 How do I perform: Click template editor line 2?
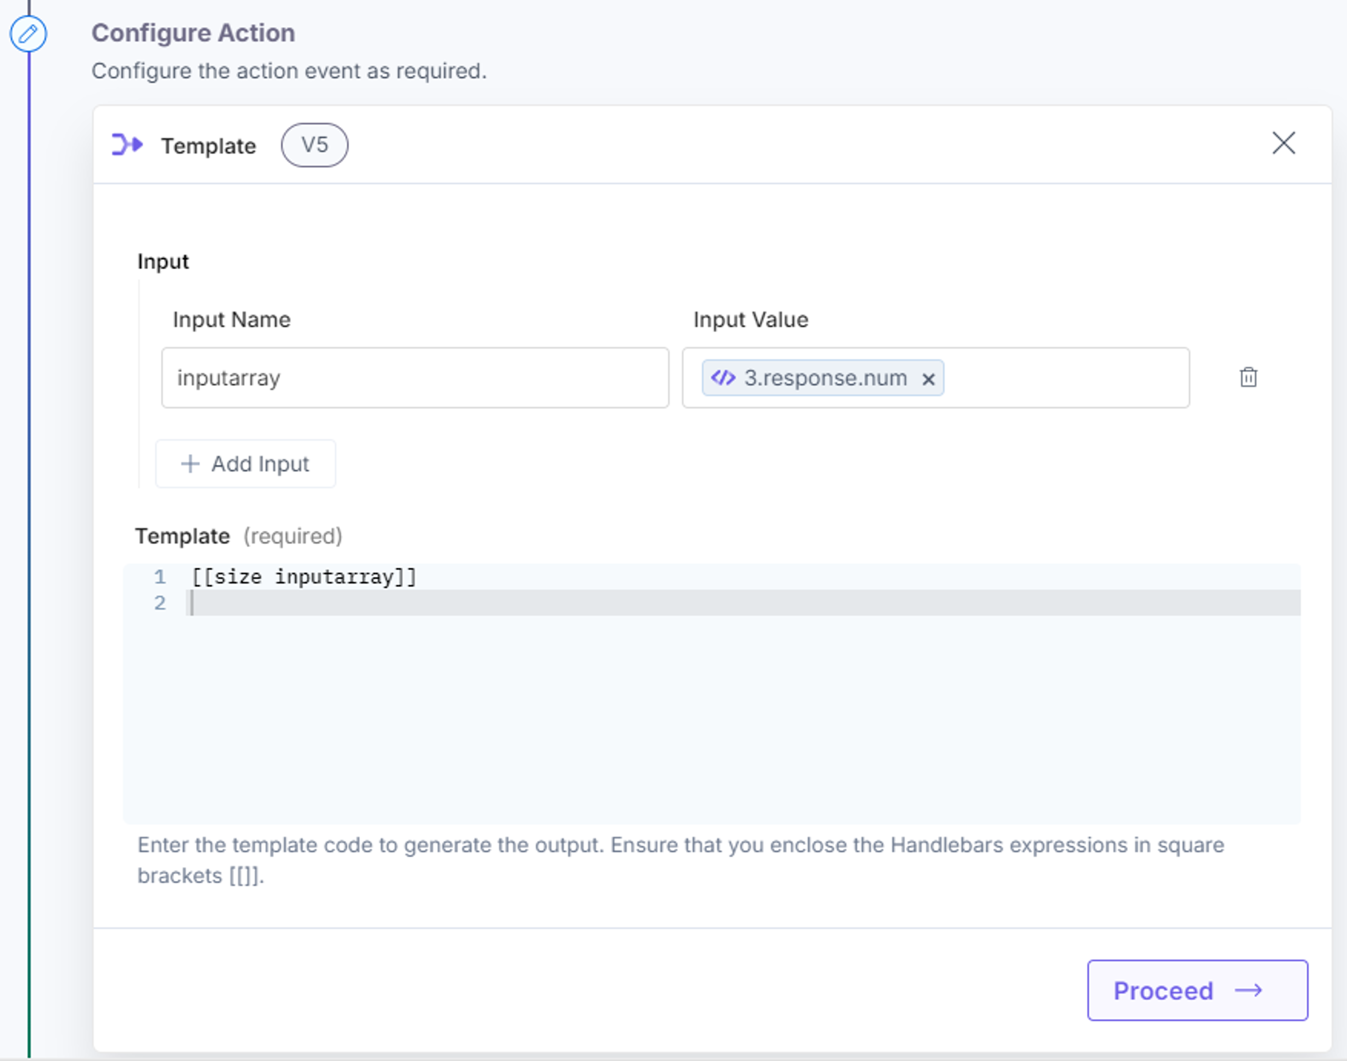[x=743, y=603]
